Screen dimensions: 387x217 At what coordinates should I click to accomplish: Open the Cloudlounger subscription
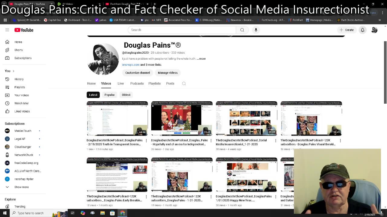24,147
